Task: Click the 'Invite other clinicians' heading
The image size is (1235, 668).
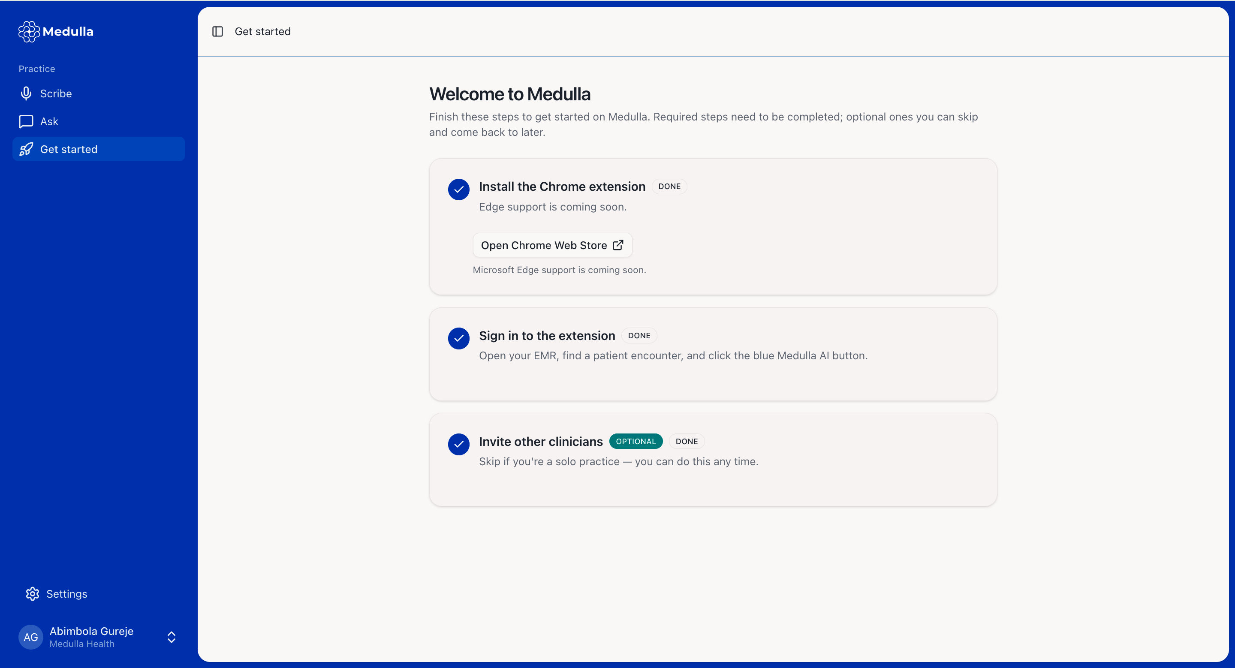Action: click(x=541, y=441)
